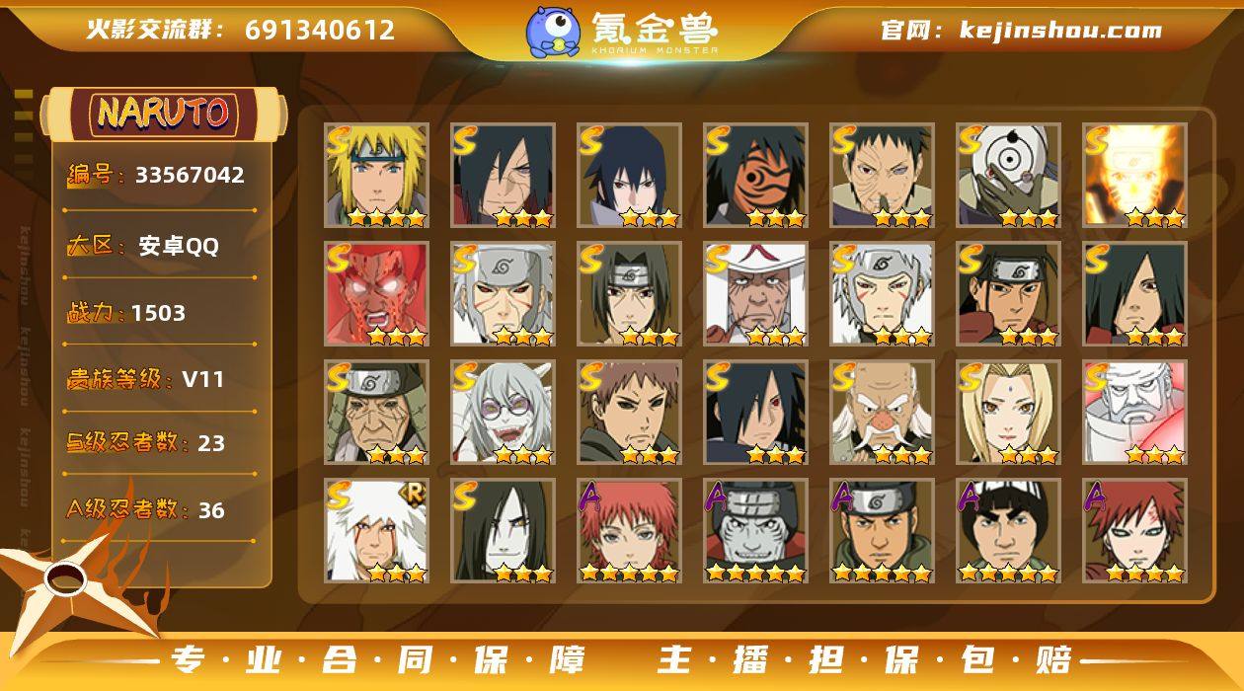The width and height of the screenshot is (1244, 691).
Task: Select the red-skinned glowing-eyes ninja portrait
Action: [x=376, y=293]
